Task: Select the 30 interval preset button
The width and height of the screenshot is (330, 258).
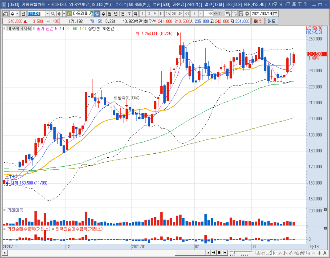Action: pyautogui.click(x=174, y=14)
